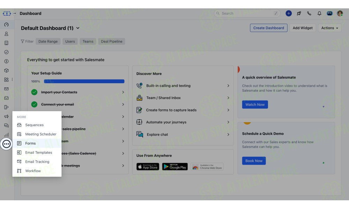Screen dimensions: 349x209
Task: Open the phone dialer icon in top bar
Action: (x=309, y=13)
